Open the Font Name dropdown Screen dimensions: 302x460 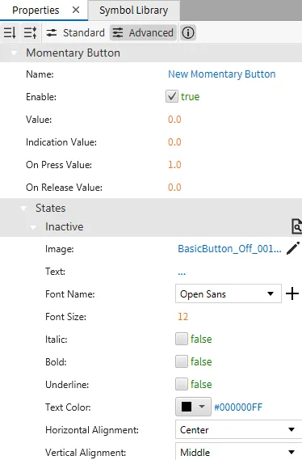pos(229,293)
